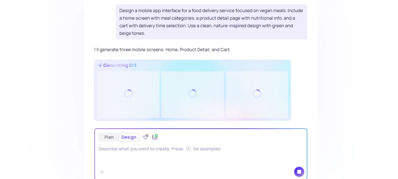Click the loading spinner in the first card
The width and height of the screenshot is (398, 179).
point(128,94)
